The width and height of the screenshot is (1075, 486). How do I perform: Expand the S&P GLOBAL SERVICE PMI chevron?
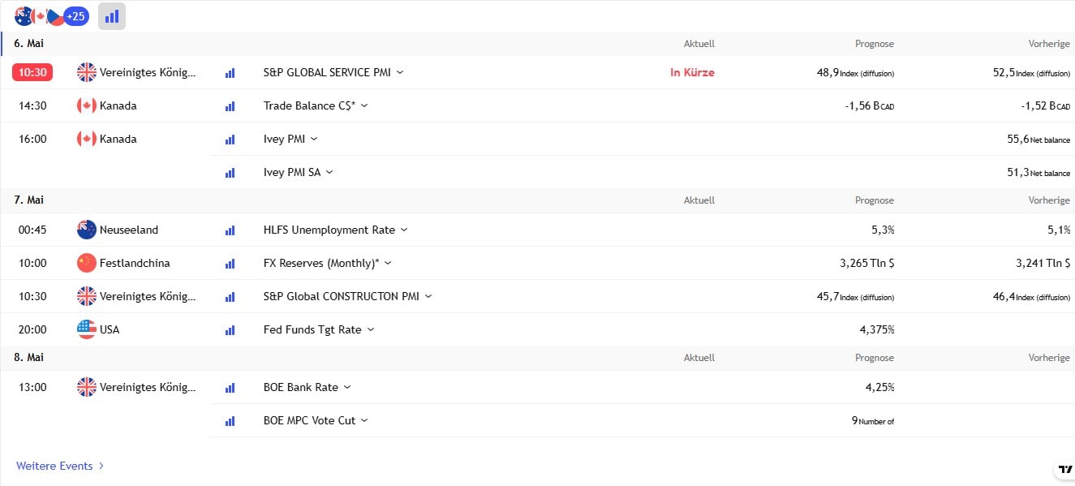pyautogui.click(x=400, y=72)
